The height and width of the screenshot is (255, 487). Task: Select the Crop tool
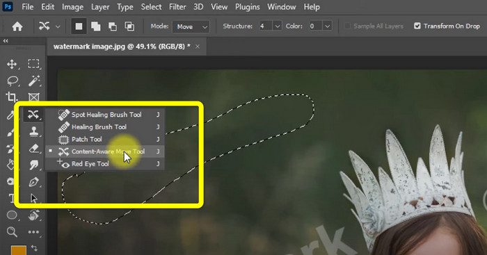point(12,97)
